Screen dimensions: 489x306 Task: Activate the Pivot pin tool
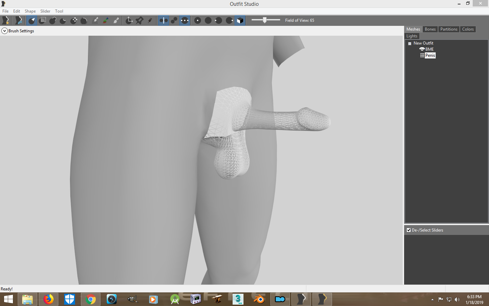point(140,20)
